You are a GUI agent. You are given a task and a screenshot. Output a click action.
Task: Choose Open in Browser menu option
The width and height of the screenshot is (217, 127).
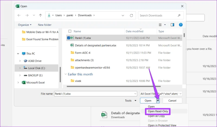click(158, 121)
